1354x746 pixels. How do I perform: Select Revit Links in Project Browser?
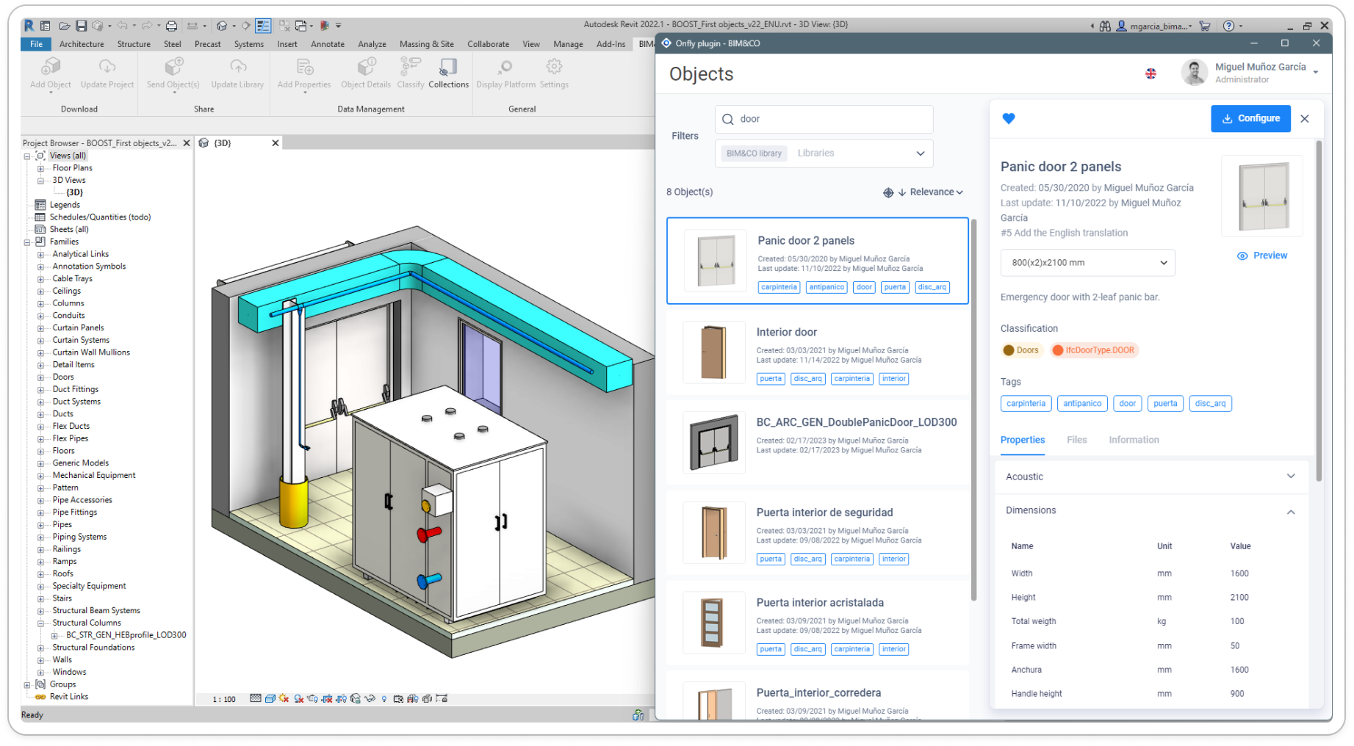click(68, 697)
